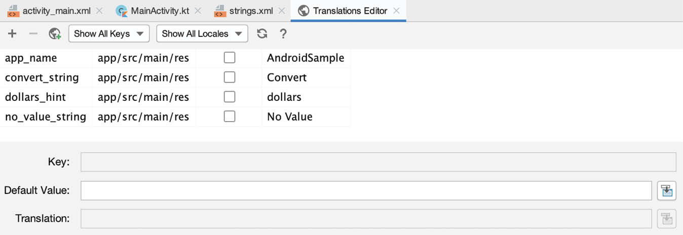Open the Show All Keys dropdown
Screen dimensions: 683x235
(x=109, y=34)
